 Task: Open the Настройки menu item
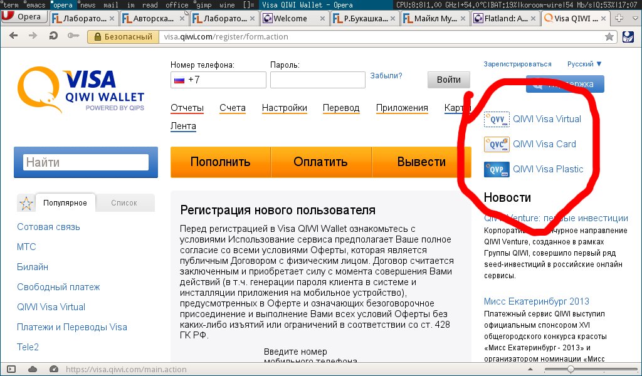284,108
